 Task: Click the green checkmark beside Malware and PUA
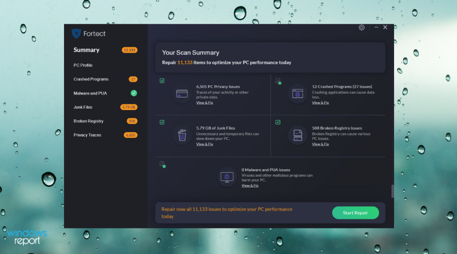pyautogui.click(x=134, y=93)
